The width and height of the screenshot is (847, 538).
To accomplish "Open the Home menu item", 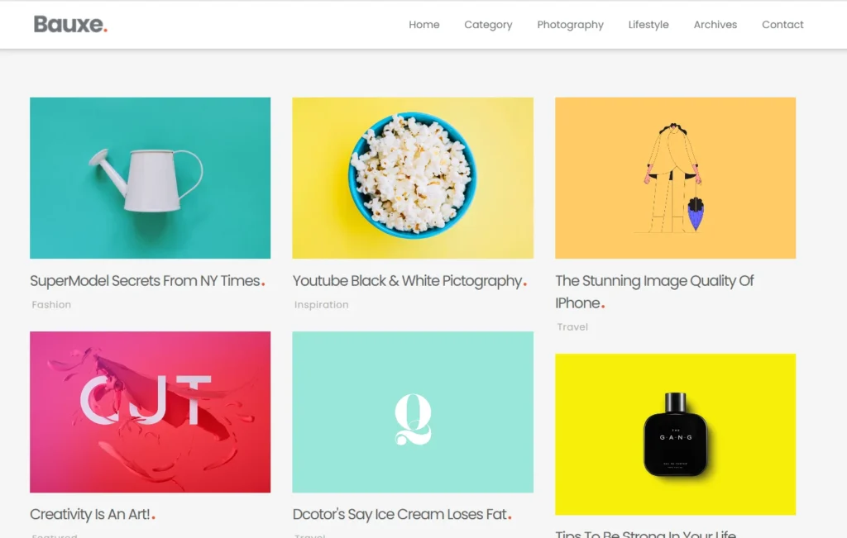I will click(x=423, y=25).
